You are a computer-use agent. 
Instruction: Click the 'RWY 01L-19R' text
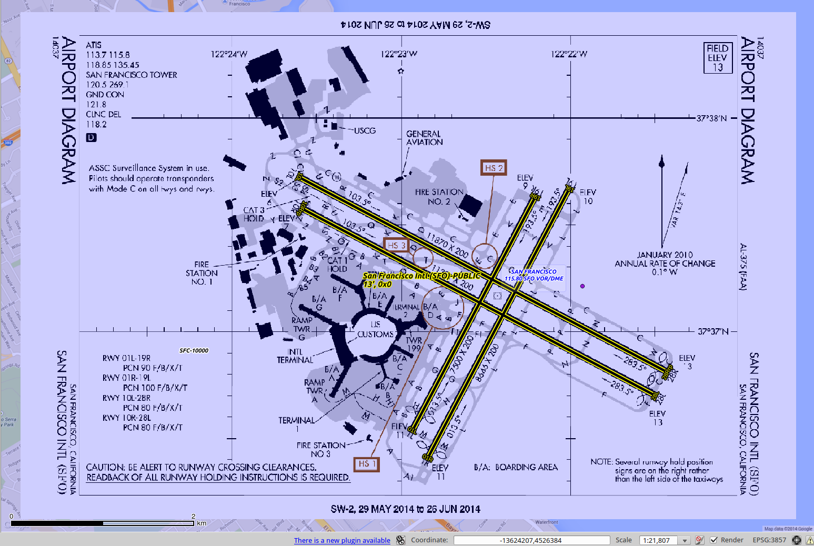(126, 358)
